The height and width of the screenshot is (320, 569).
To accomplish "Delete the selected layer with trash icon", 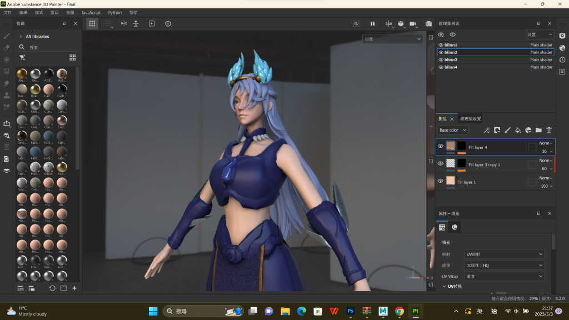I will (549, 130).
